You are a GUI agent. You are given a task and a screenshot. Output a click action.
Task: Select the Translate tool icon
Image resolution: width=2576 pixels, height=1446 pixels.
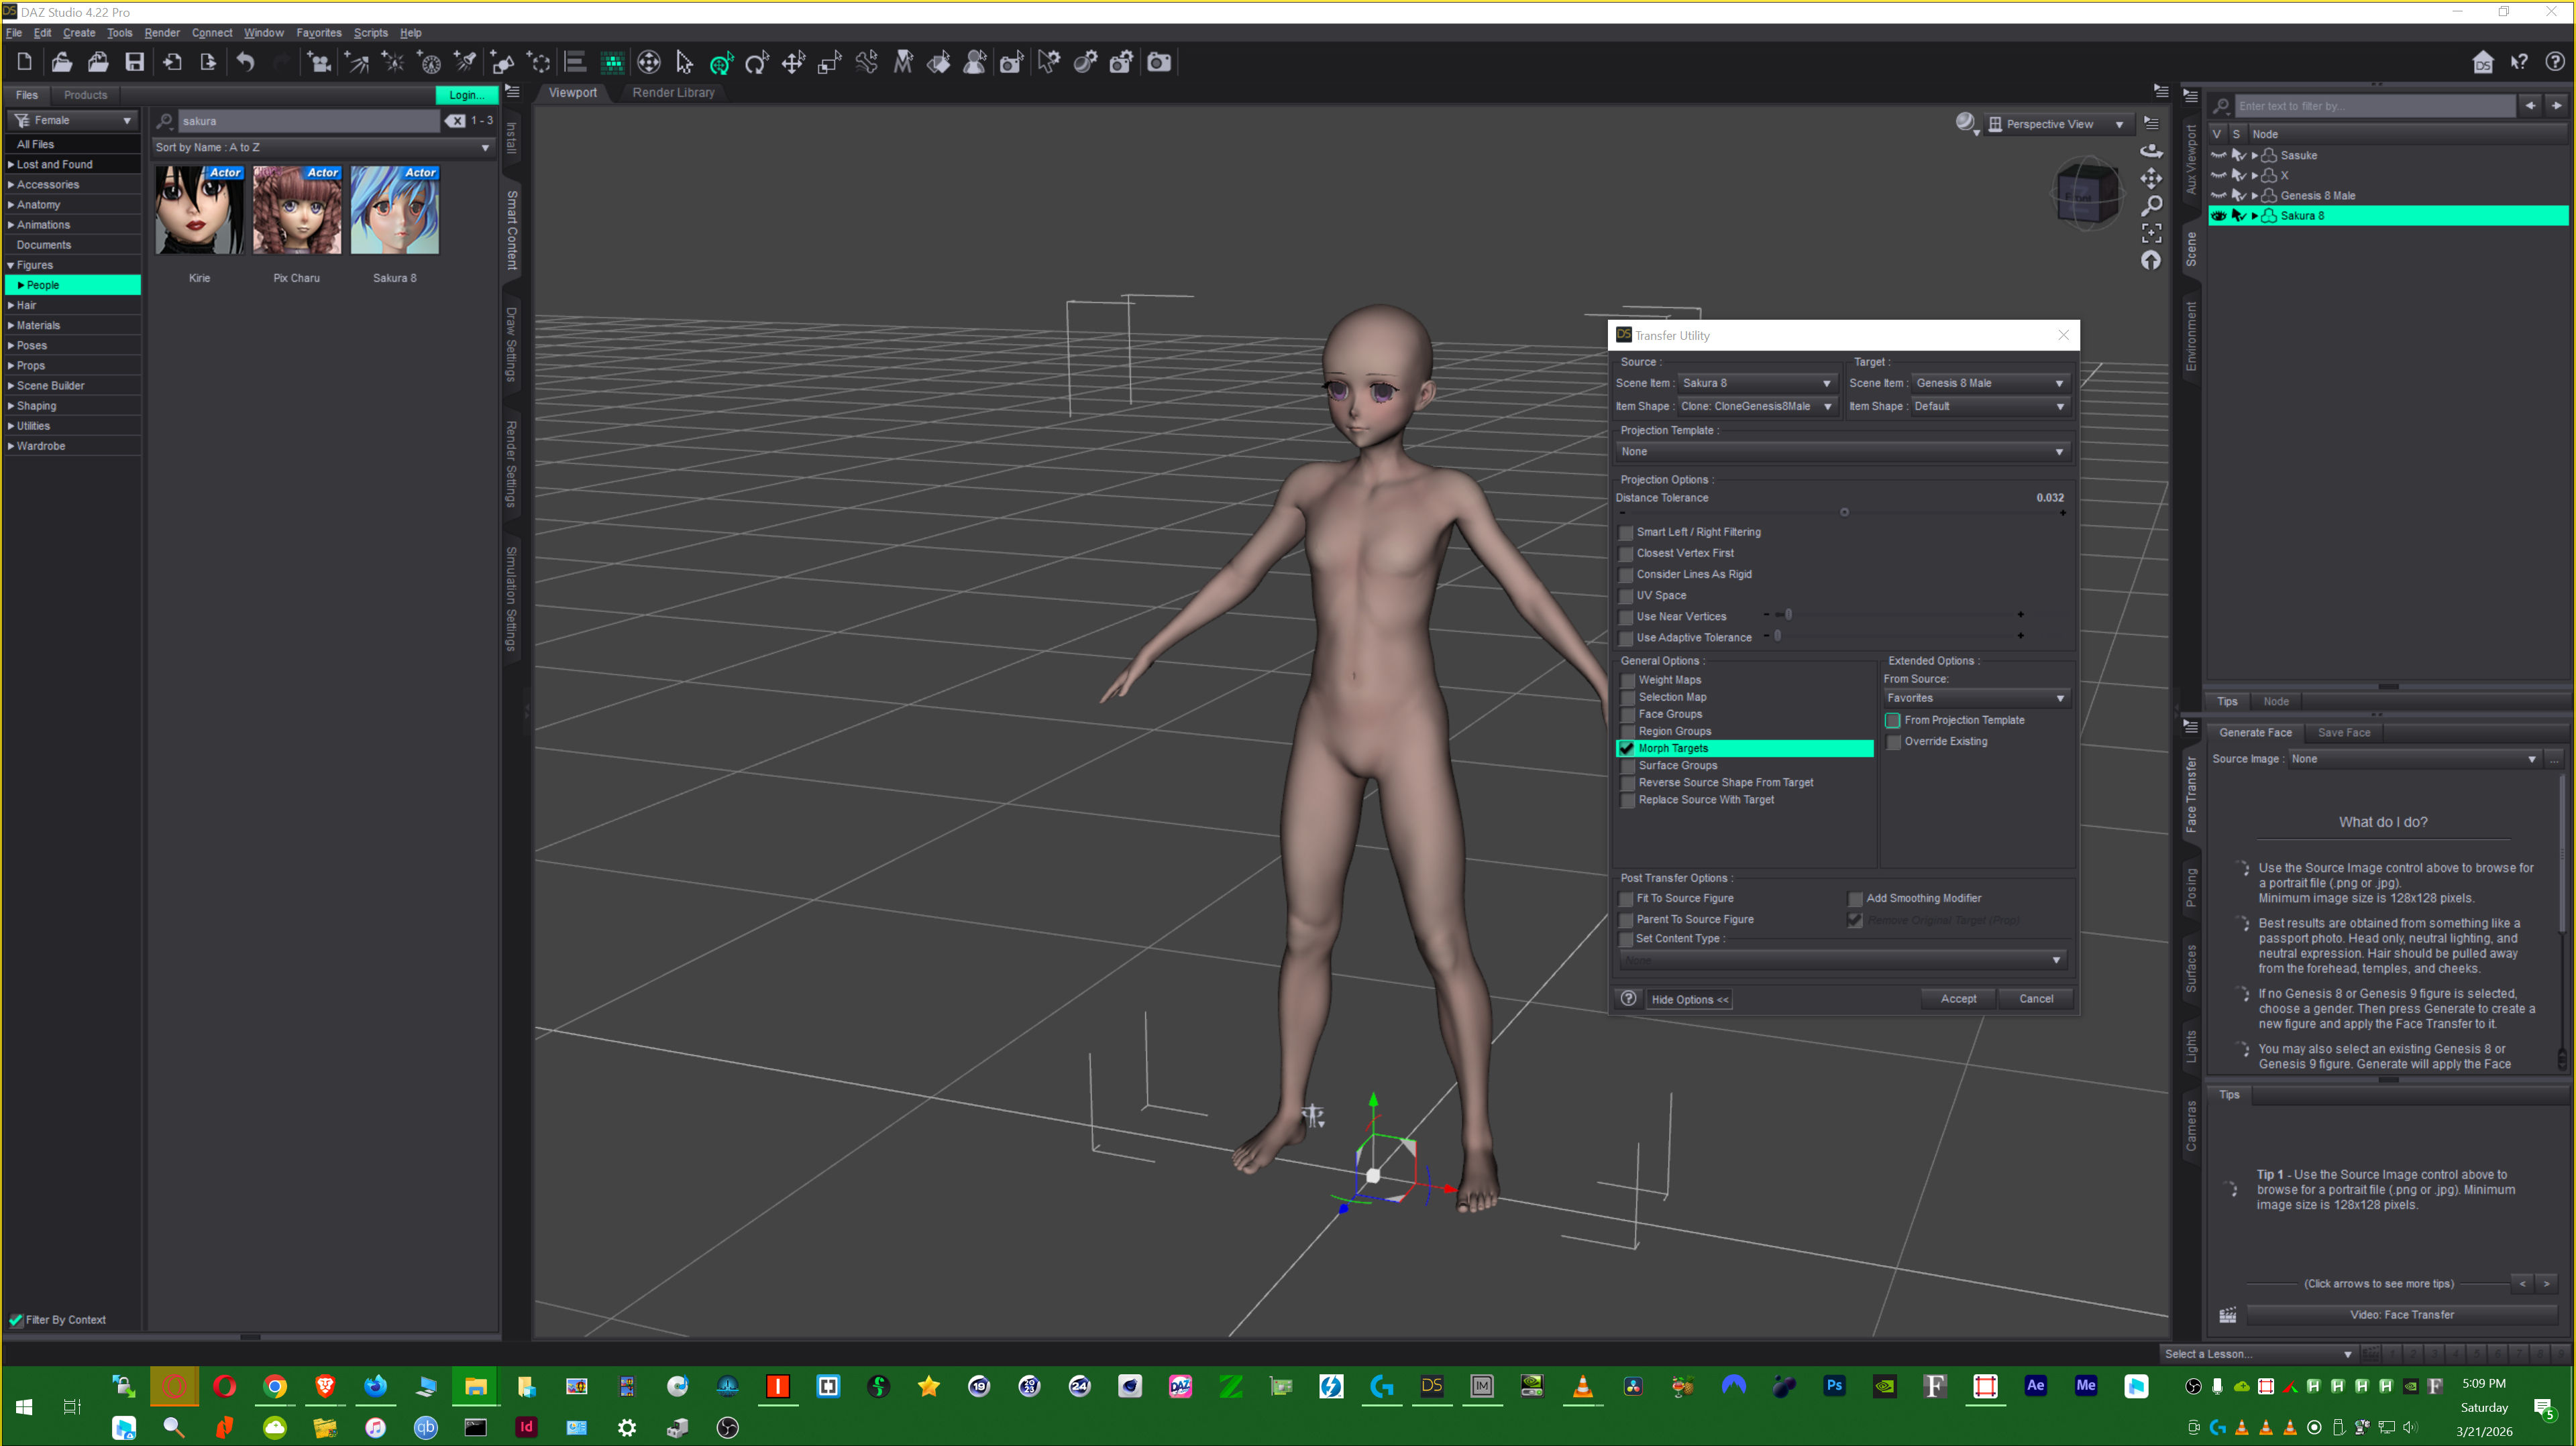(x=793, y=63)
